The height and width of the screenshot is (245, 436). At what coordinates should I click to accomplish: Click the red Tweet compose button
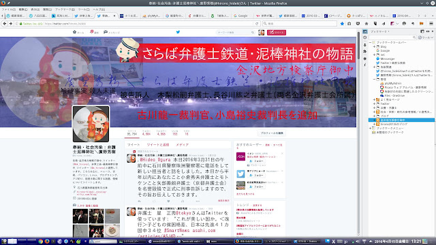click(277, 33)
